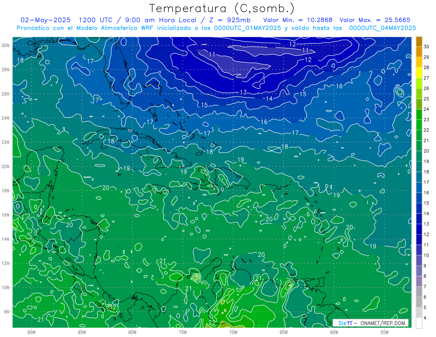
Task: Click the '0000UTC_04MAY2025' valid-until timestamp
Action: (x=383, y=28)
